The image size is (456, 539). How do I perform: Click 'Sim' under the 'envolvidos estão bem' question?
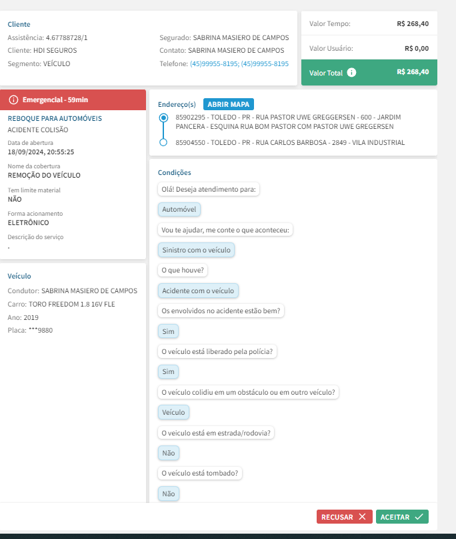(x=168, y=331)
